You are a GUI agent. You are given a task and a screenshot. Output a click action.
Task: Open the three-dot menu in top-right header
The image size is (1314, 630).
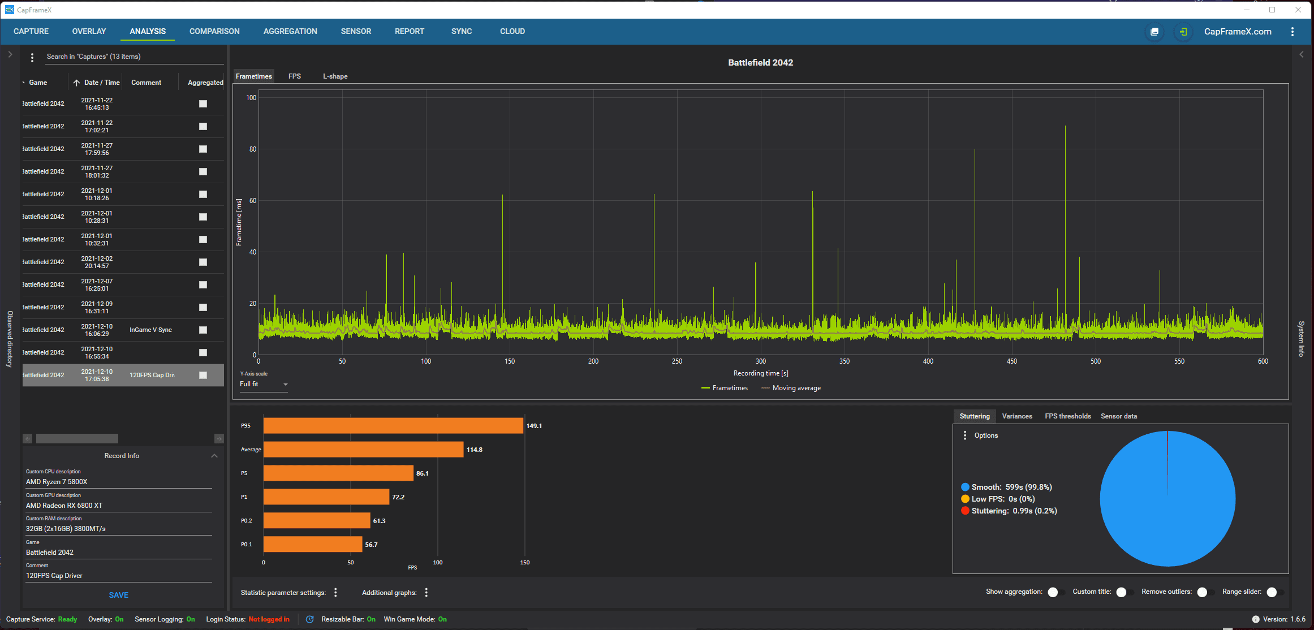[1293, 32]
